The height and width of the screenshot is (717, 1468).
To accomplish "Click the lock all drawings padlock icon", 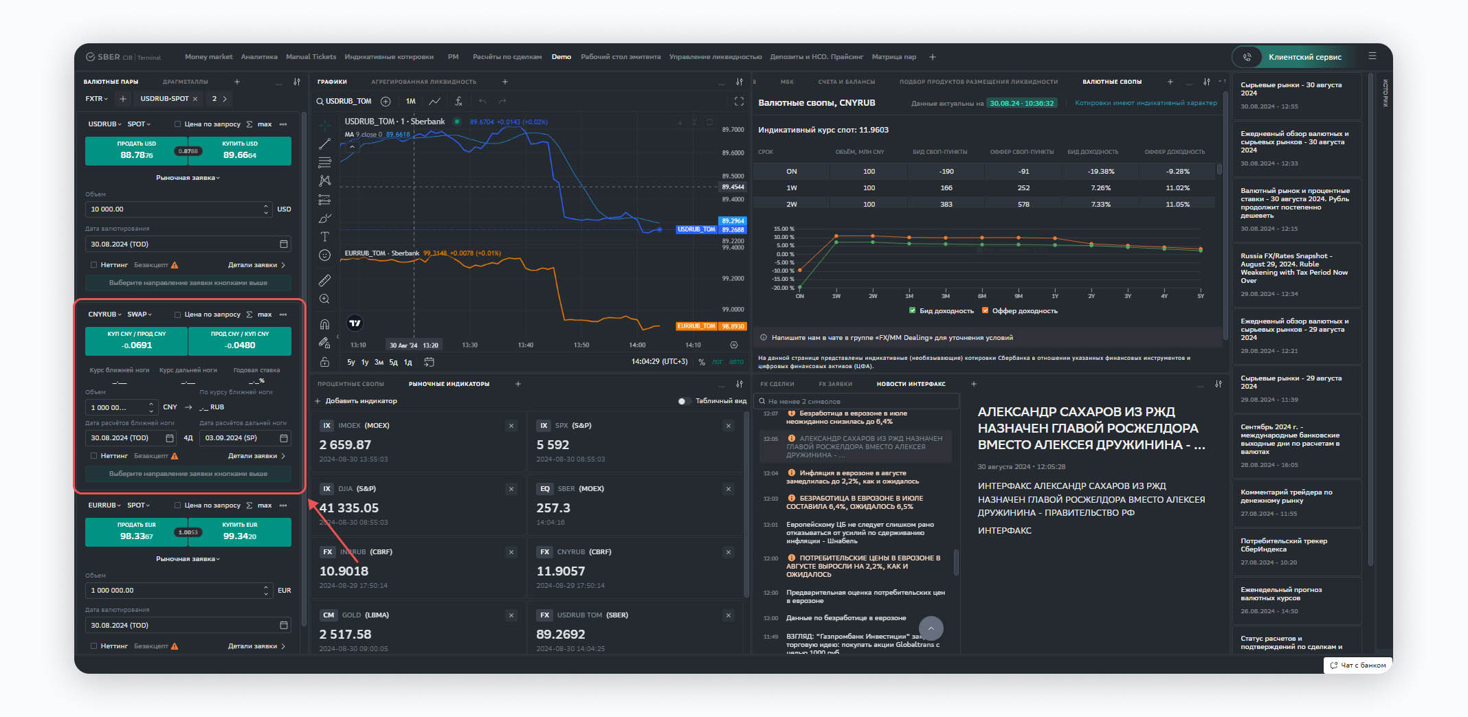I will point(325,362).
